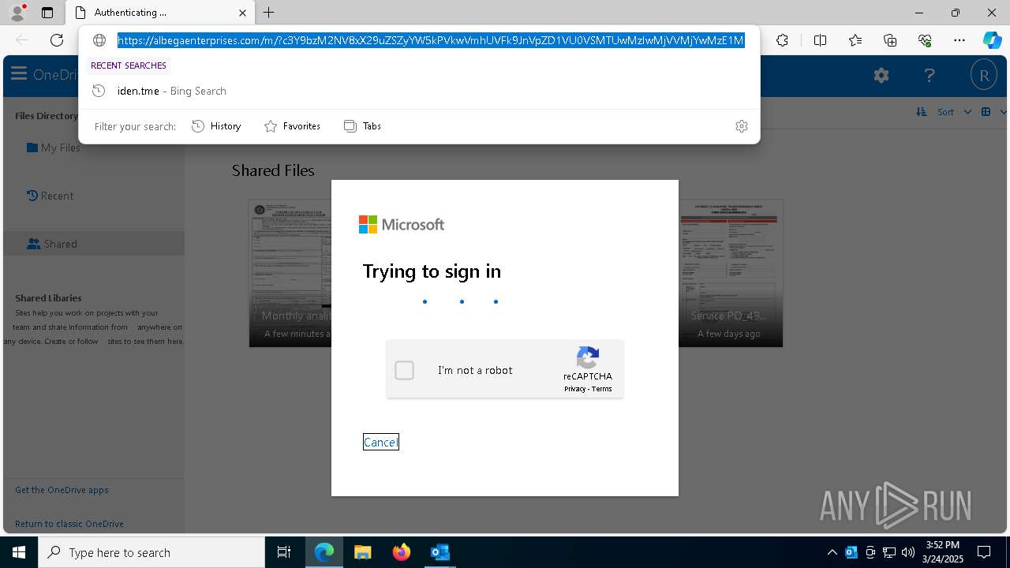Open Outlook on taskbar
The image size is (1010, 568).
tap(440, 552)
